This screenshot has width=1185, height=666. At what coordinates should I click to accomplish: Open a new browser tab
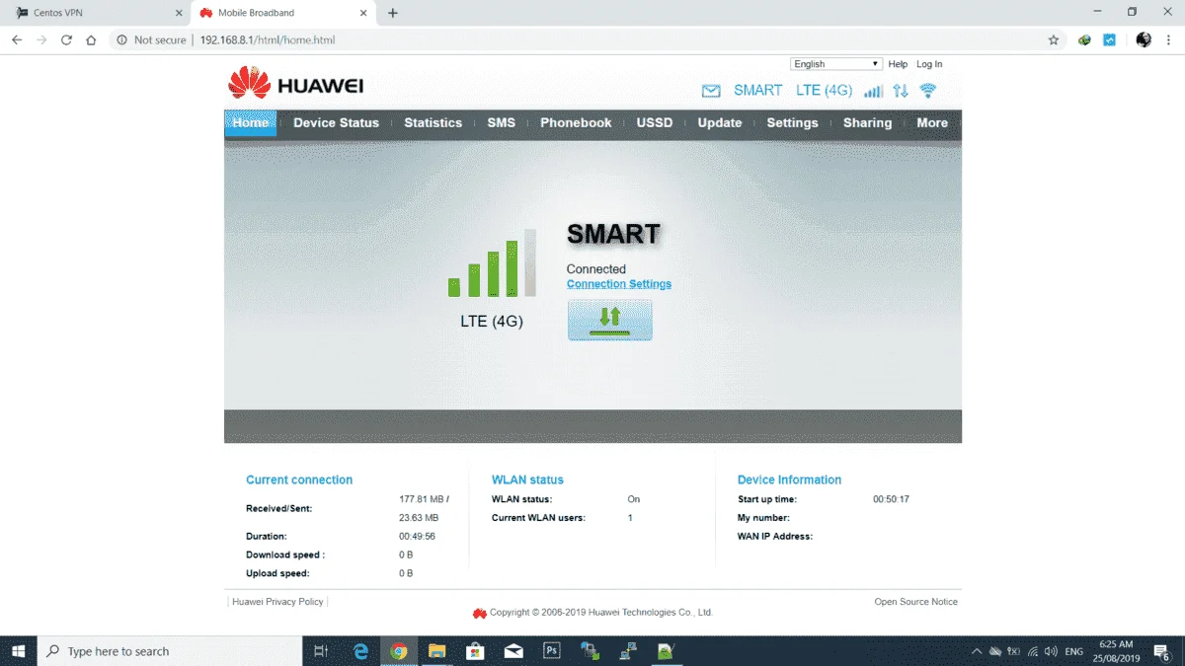(x=393, y=13)
